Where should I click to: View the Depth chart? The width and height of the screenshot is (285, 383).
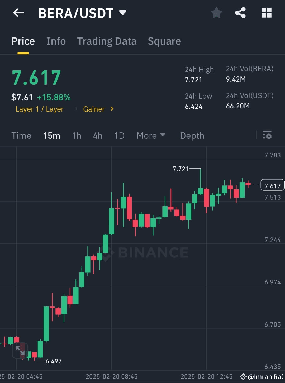[x=192, y=135]
